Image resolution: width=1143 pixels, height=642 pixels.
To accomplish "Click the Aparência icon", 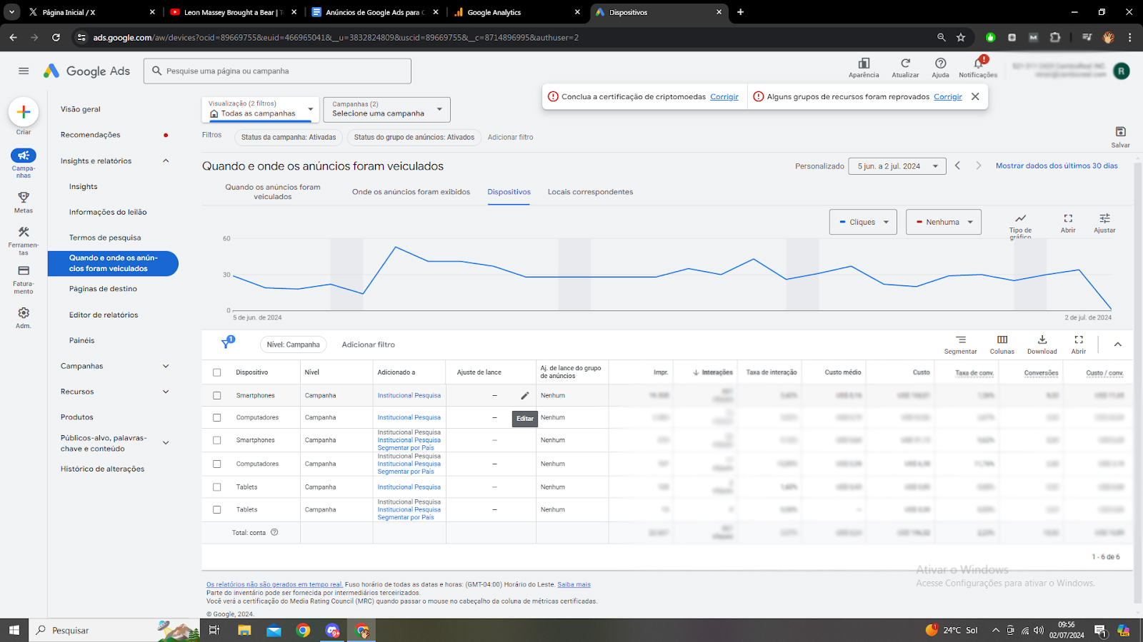I will tap(864, 63).
